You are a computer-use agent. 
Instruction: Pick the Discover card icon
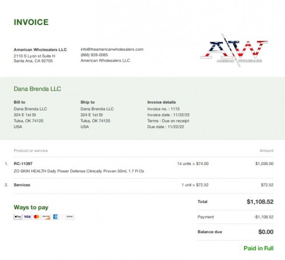tap(46, 217)
